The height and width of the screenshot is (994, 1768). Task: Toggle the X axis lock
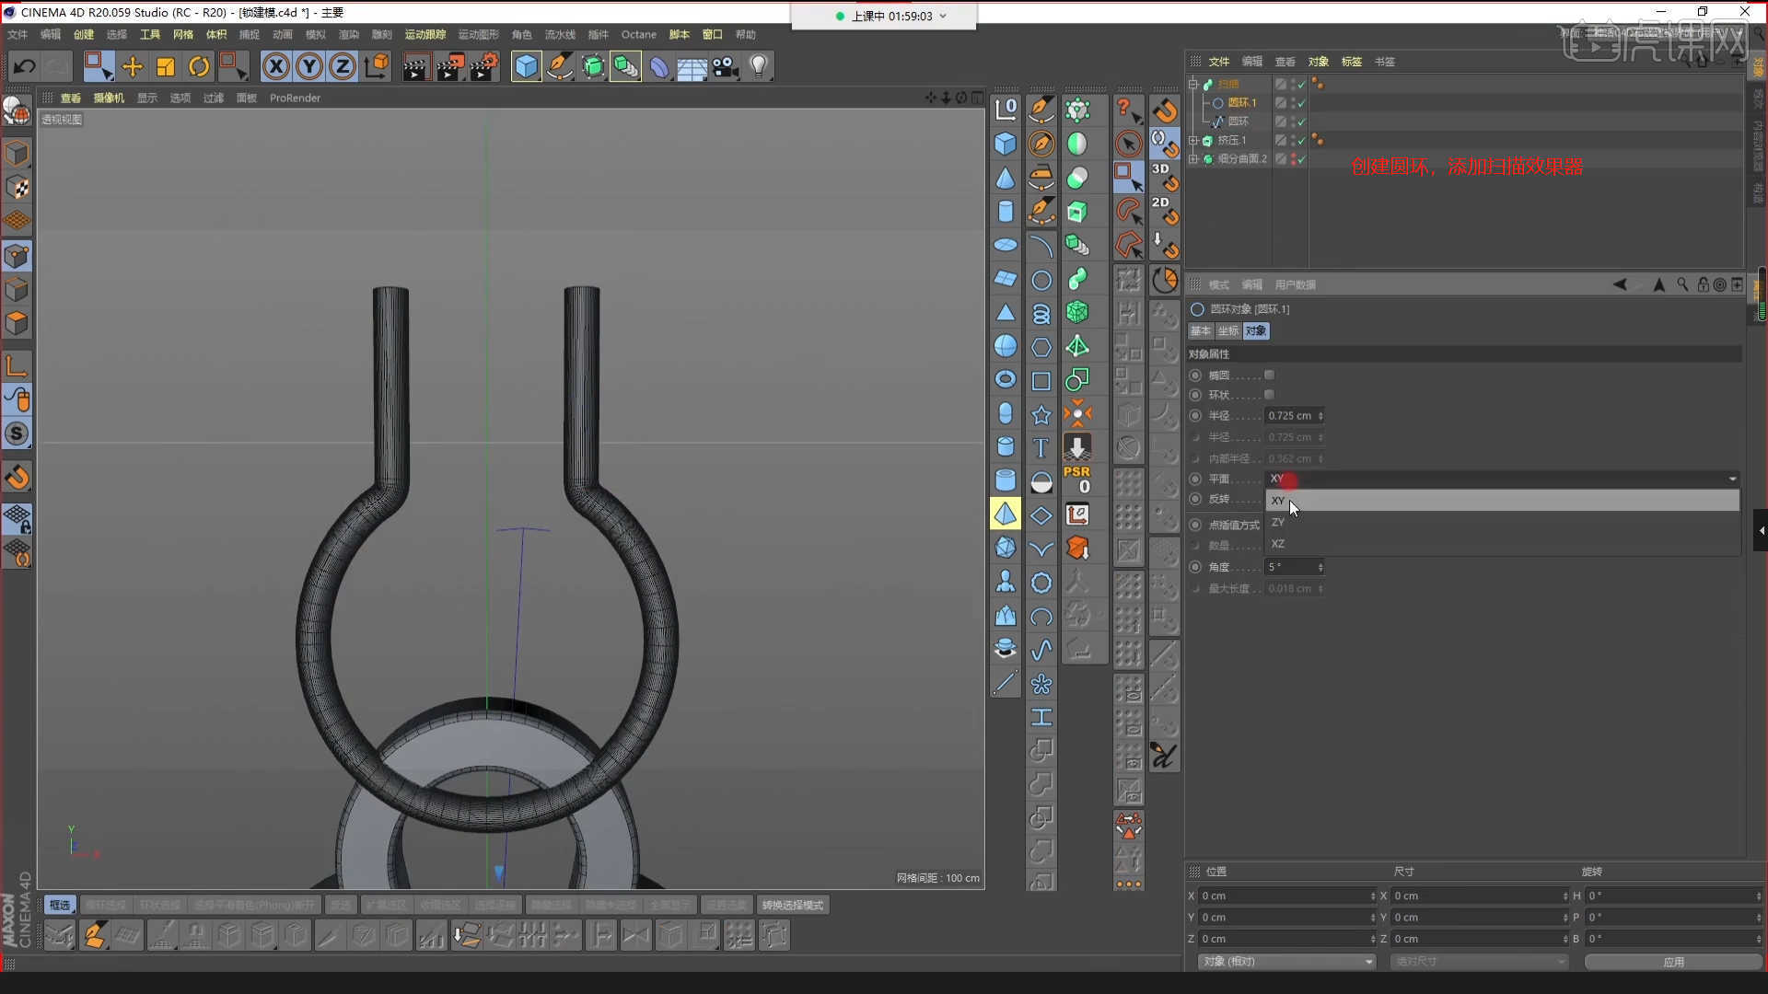[276, 66]
